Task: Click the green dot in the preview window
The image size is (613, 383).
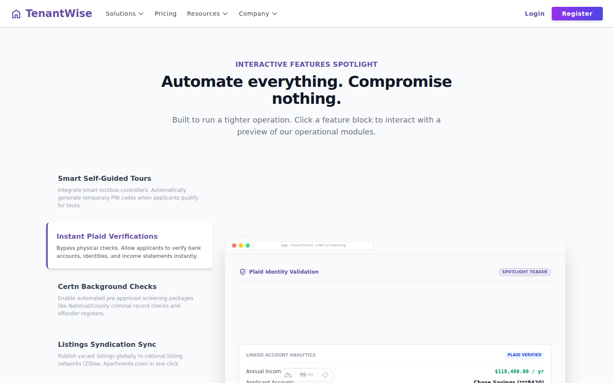Action: [x=248, y=246]
